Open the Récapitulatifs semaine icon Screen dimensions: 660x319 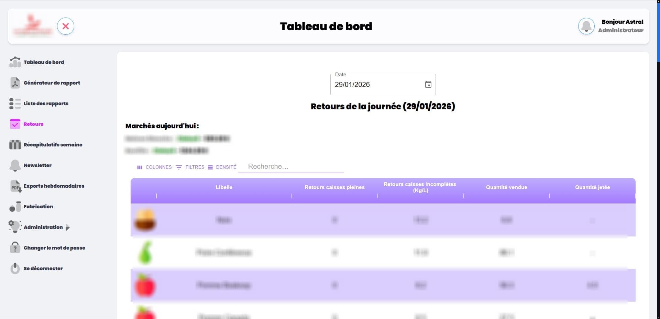pos(14,144)
